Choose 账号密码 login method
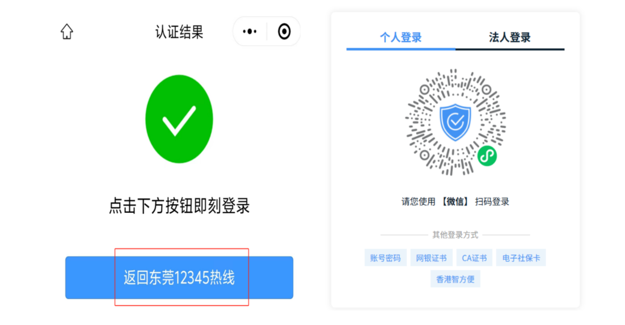This screenshot has width=625, height=325. [385, 258]
